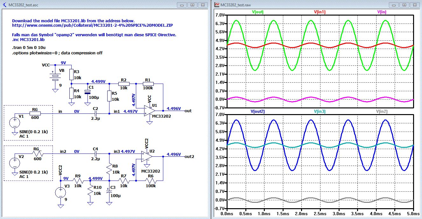This screenshot has height=219, width=422.
Task: Select the green V(out) trace label
Action: pos(257,12)
